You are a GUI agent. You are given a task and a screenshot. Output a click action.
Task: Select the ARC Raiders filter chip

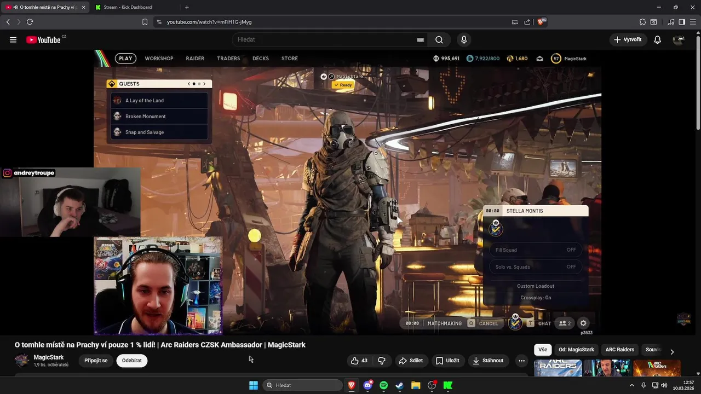(620, 350)
